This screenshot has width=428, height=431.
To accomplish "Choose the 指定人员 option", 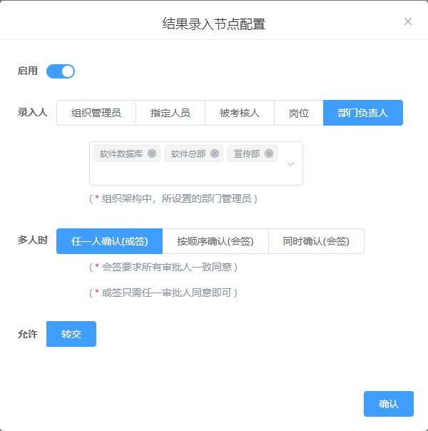I will tap(170, 113).
